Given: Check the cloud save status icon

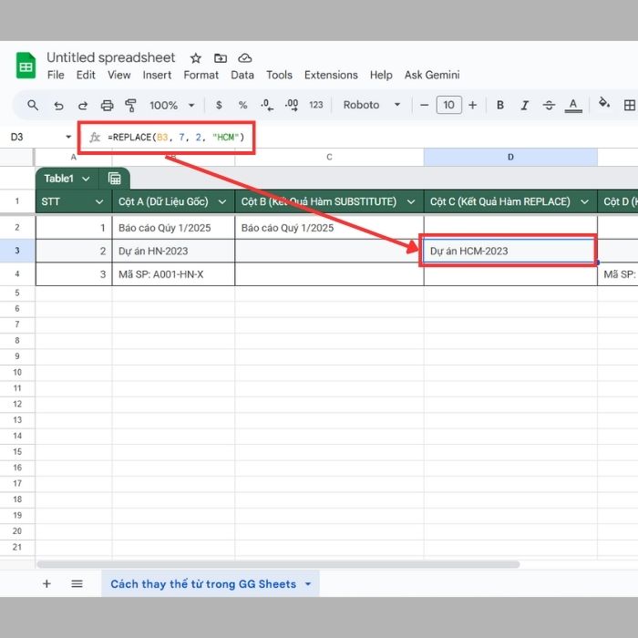Looking at the screenshot, I should (x=245, y=58).
